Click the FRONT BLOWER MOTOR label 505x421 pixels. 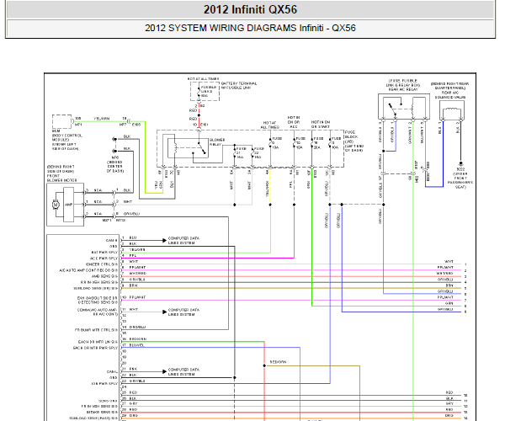point(61,173)
